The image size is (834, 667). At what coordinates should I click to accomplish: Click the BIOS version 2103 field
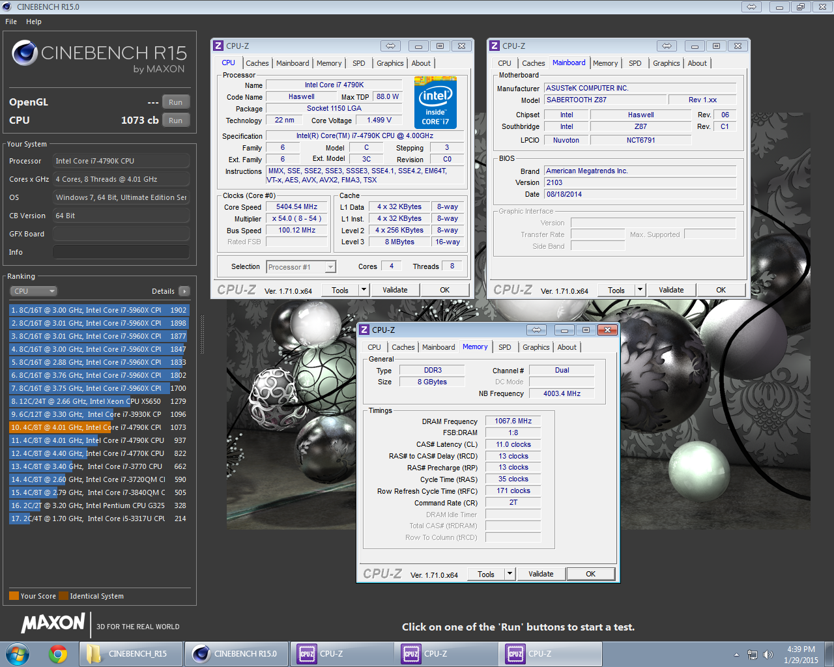[640, 182]
